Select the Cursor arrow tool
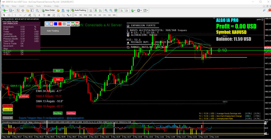The height and width of the screenshot is (139, 271). [x=4, y=15]
